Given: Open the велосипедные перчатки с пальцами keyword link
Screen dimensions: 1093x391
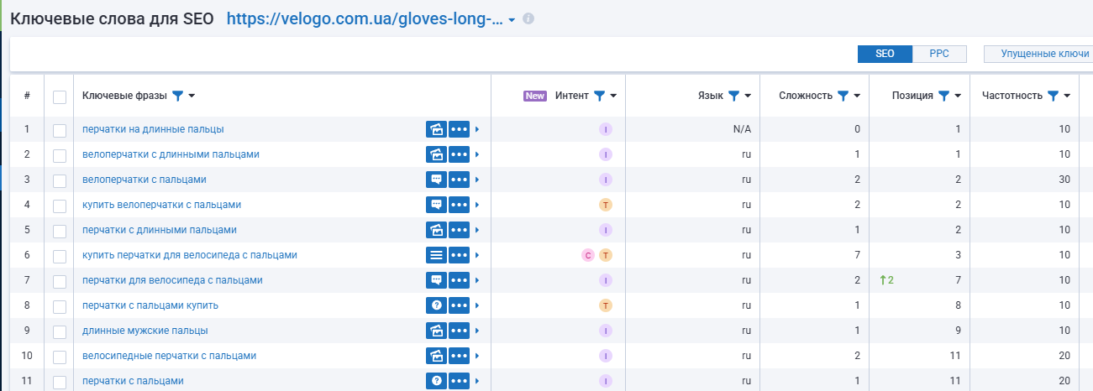Looking at the screenshot, I should pyautogui.click(x=169, y=356).
